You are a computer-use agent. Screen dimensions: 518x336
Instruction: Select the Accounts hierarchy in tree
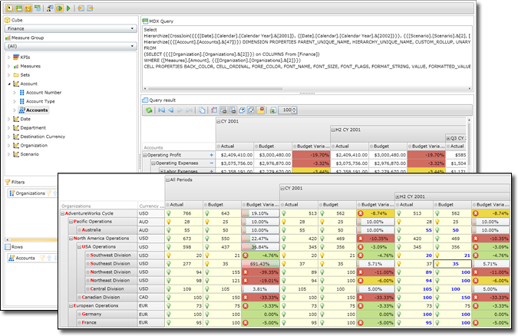pyautogui.click(x=37, y=110)
